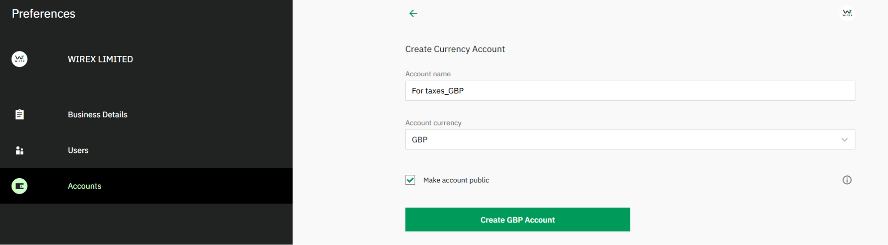Show info about making account public
888x245 pixels.
847,180
